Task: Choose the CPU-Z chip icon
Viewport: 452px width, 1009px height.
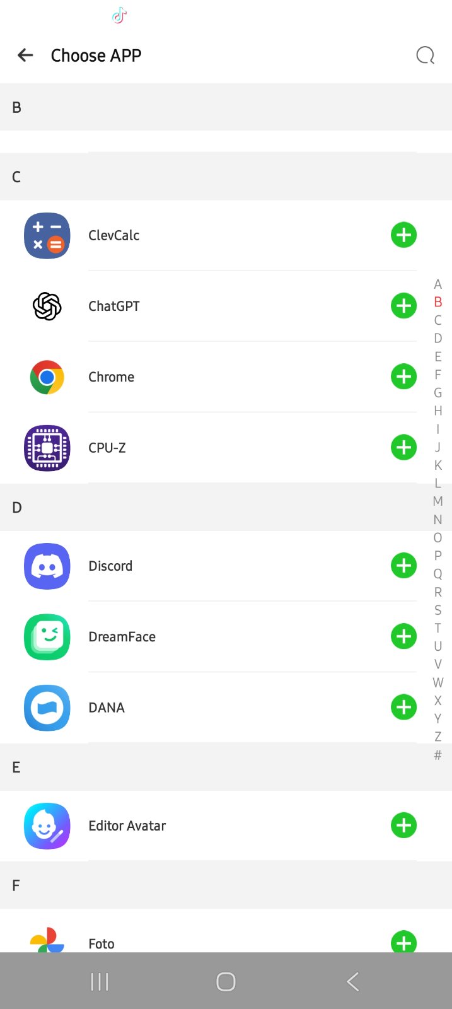Action: click(47, 448)
